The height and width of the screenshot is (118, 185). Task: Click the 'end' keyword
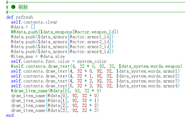[10, 115]
